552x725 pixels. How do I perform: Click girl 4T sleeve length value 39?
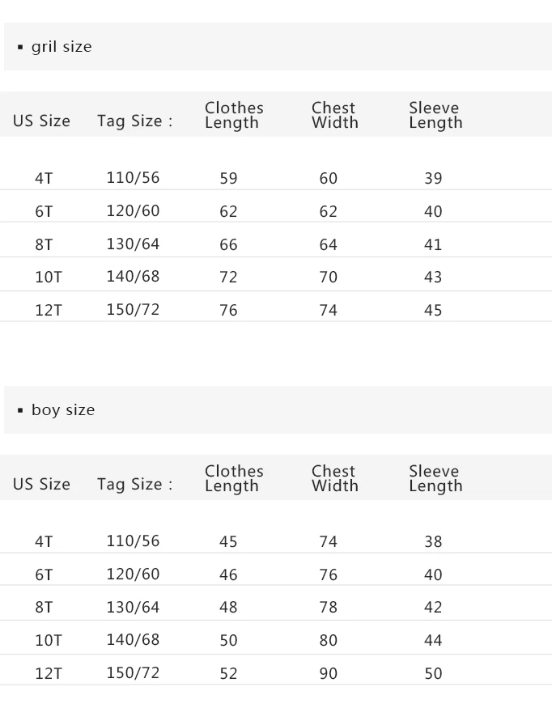433,178
